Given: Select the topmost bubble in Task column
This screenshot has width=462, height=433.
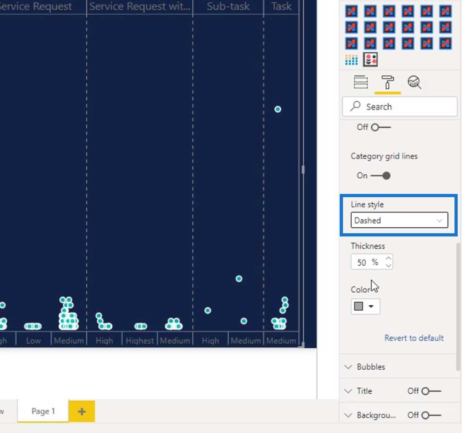Looking at the screenshot, I should coord(278,109).
